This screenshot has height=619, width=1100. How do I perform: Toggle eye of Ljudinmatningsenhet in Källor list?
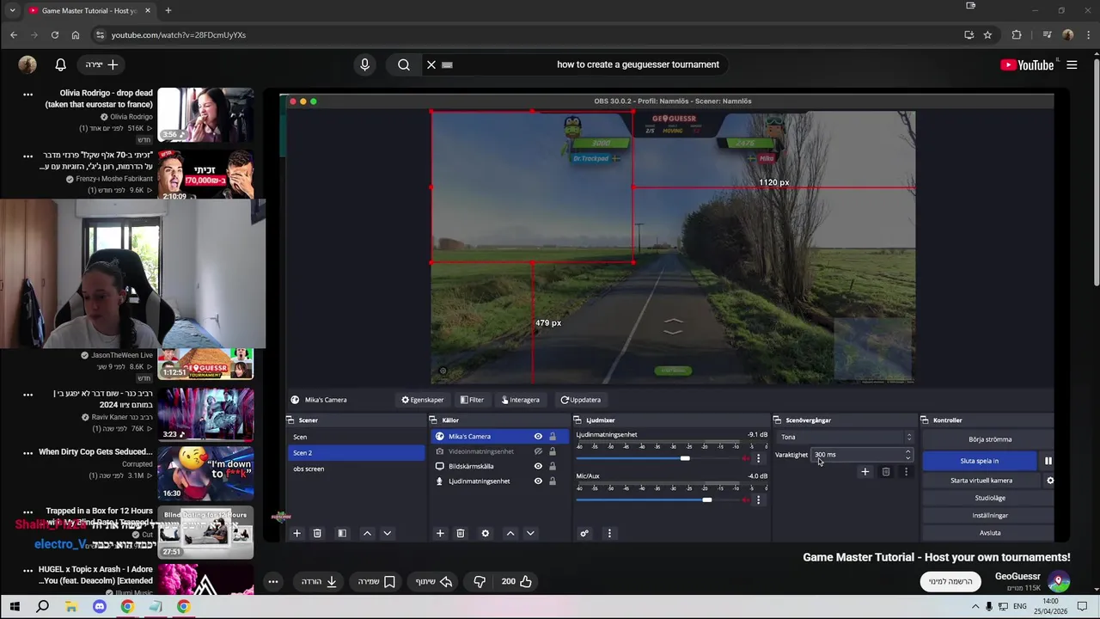point(538,481)
